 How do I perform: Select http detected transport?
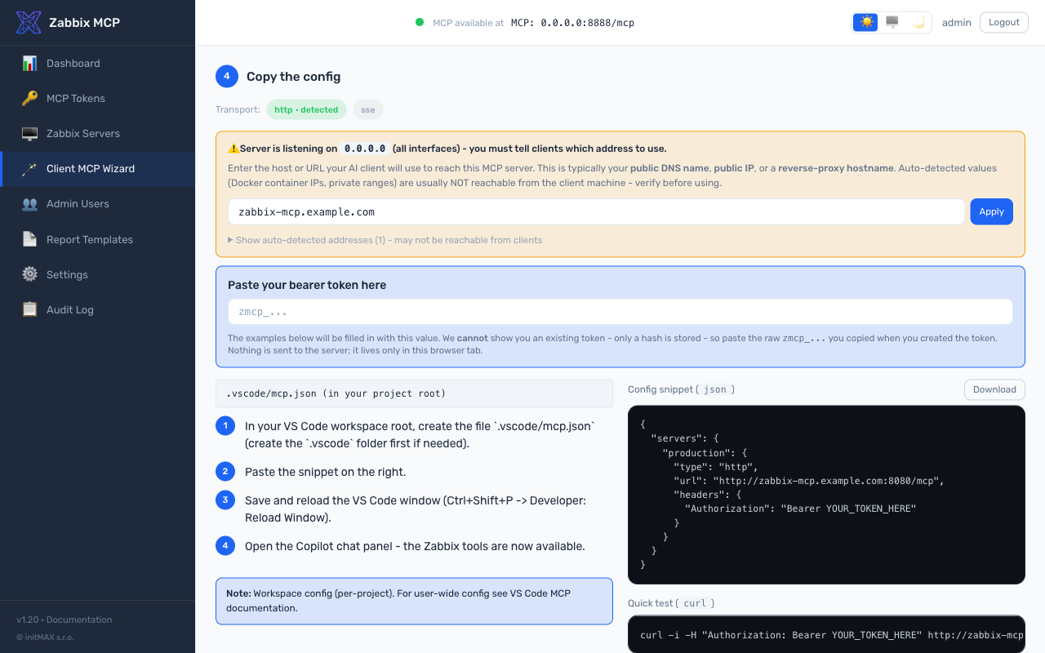(x=306, y=109)
